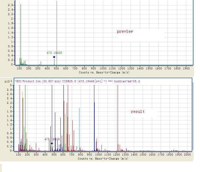The image size is (200, 172).
Task: Click the red 'result' annotation text
Action: [138, 112]
